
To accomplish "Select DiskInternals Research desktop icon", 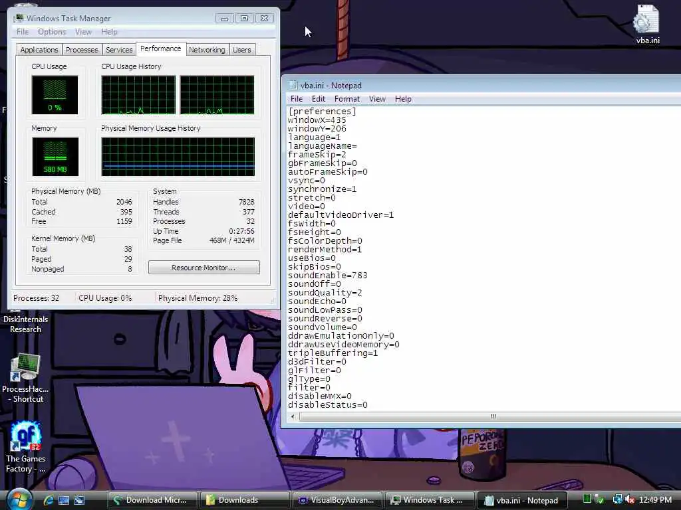I will (25, 324).
